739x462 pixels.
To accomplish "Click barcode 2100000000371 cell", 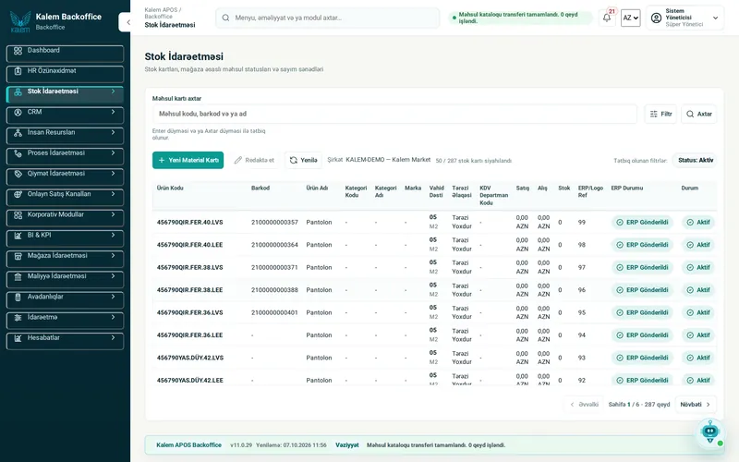I will point(274,268).
